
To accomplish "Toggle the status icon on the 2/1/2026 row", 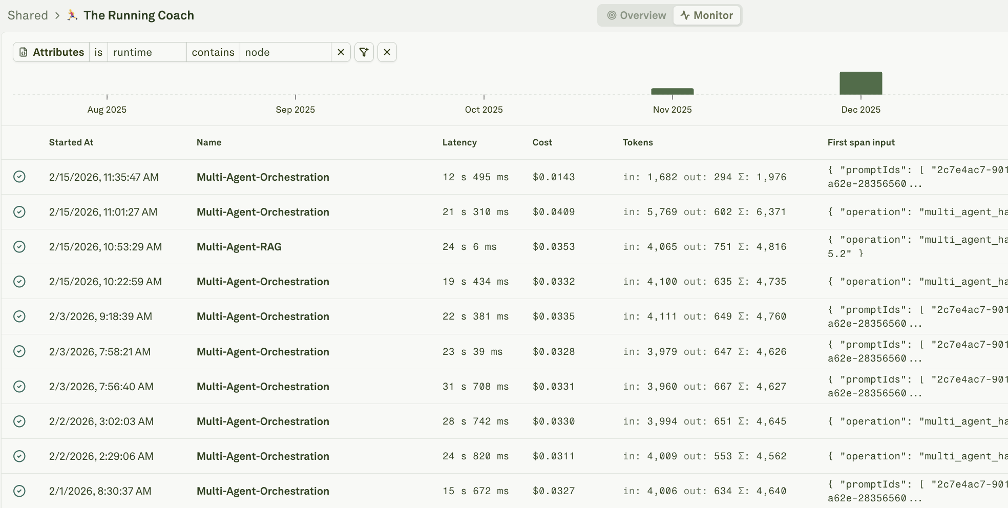I will [19, 491].
